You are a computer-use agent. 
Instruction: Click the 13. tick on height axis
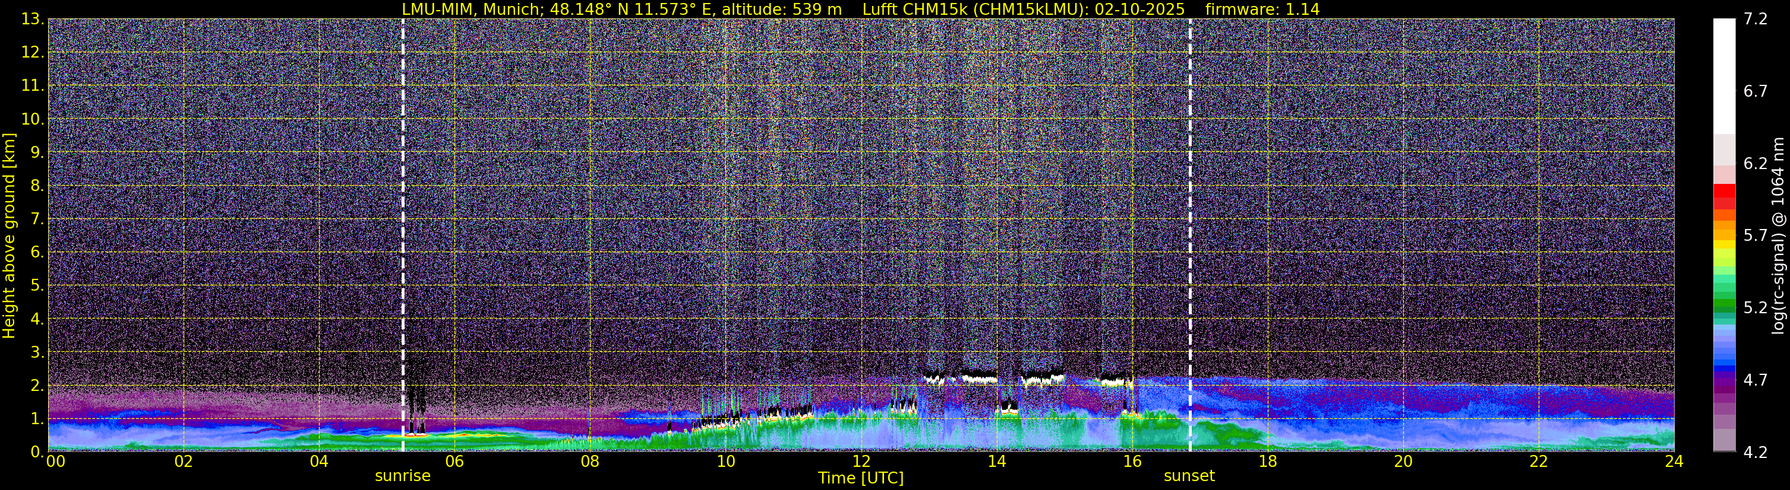[x=32, y=19]
